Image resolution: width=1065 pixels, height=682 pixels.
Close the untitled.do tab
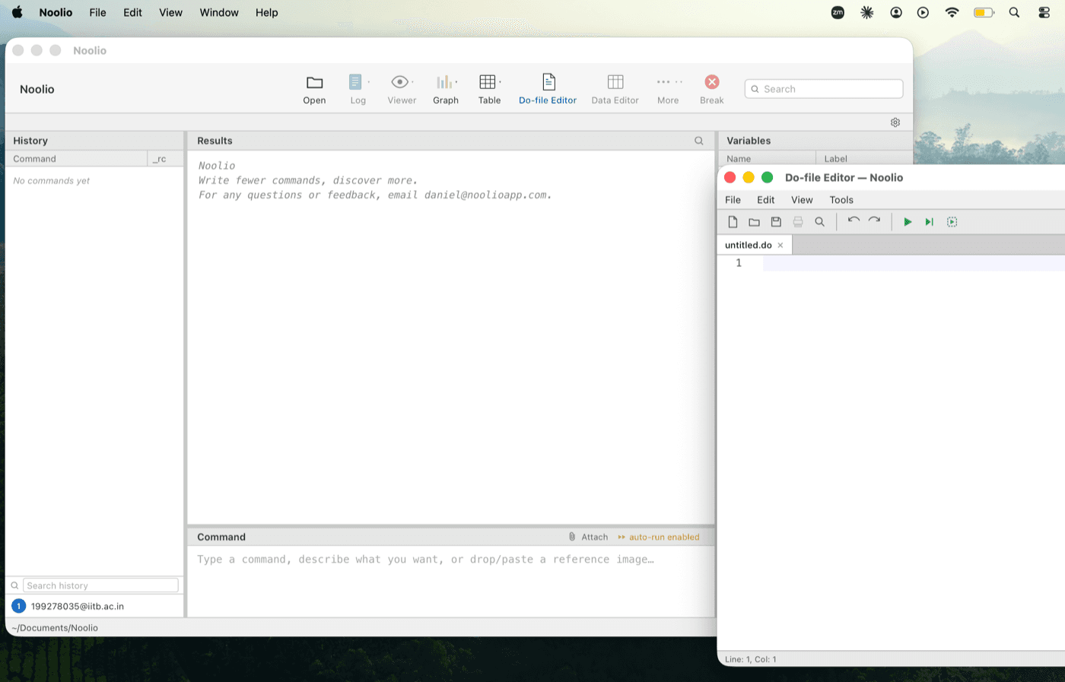(780, 245)
